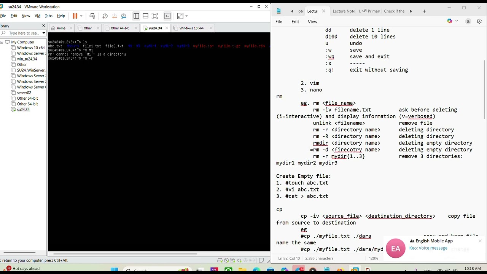487x274 pixels.
Task: Click the VMware pause/suspend button
Action: pyautogui.click(x=75, y=16)
